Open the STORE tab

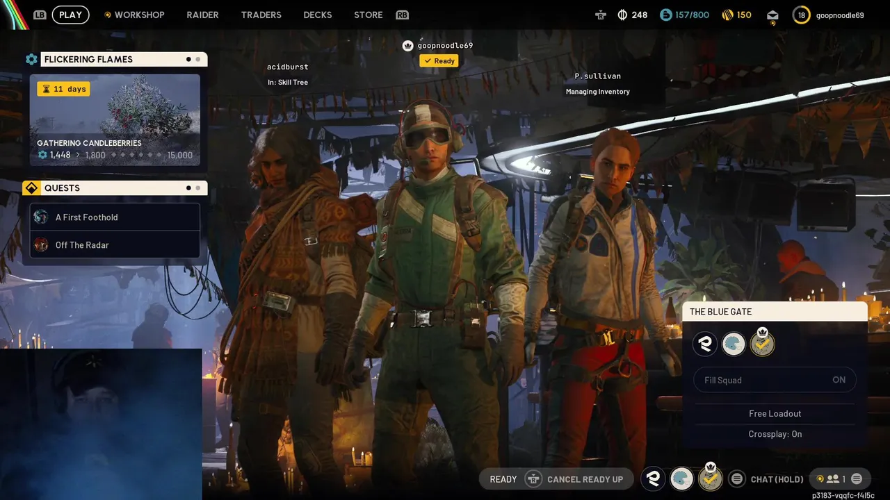[368, 15]
